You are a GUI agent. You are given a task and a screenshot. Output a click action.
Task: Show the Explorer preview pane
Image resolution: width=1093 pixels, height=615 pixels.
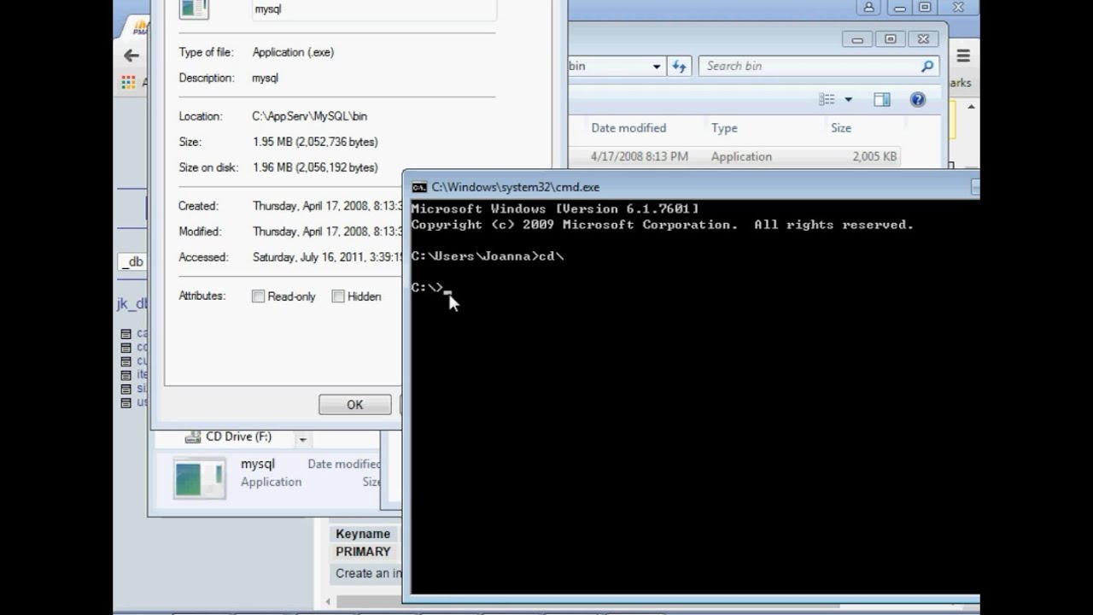pyautogui.click(x=882, y=100)
